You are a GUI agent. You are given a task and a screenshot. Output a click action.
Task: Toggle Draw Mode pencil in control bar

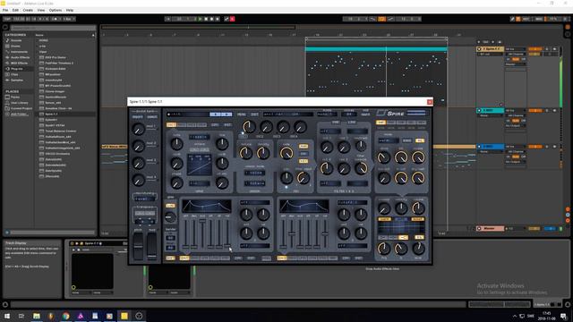click(x=512, y=19)
